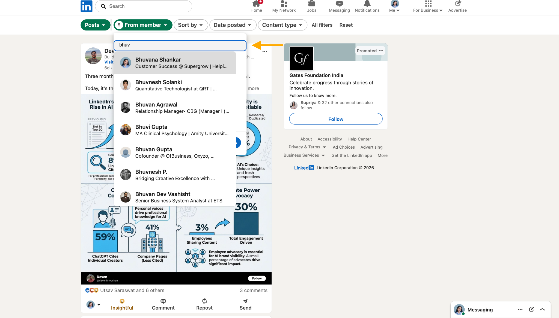Expand the Messaging panel chevron
Screen dimensions: 559x318
(542, 310)
